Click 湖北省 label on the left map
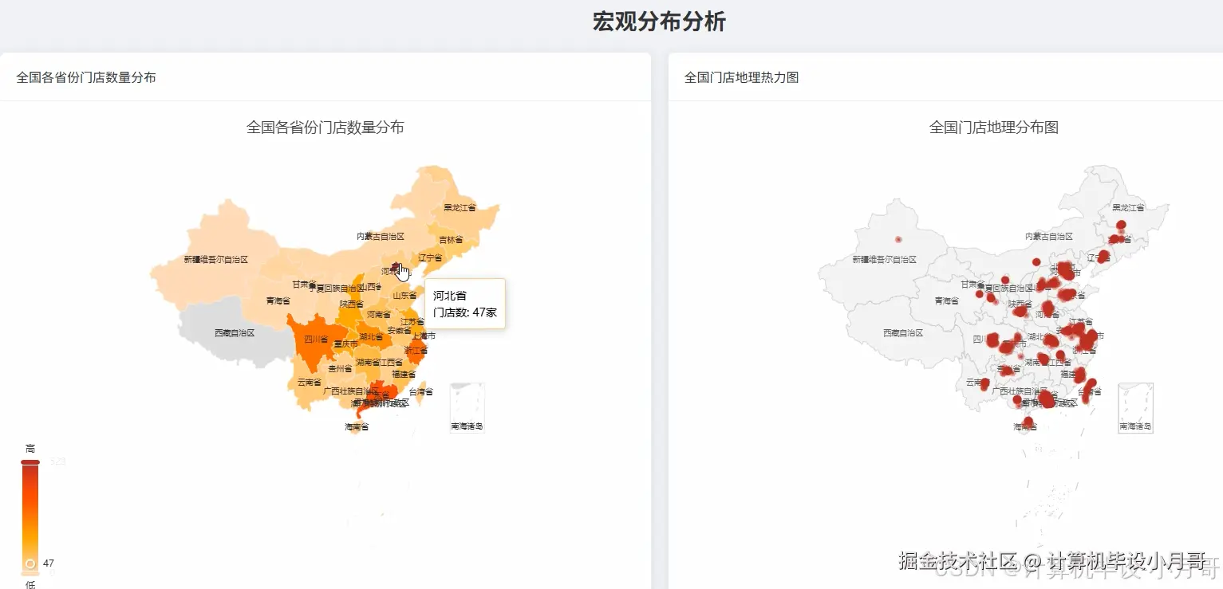The height and width of the screenshot is (589, 1223). 371,336
